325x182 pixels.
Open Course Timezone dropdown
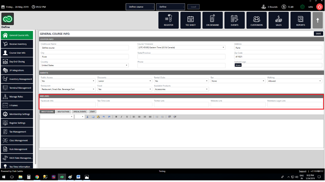(x=181, y=47)
